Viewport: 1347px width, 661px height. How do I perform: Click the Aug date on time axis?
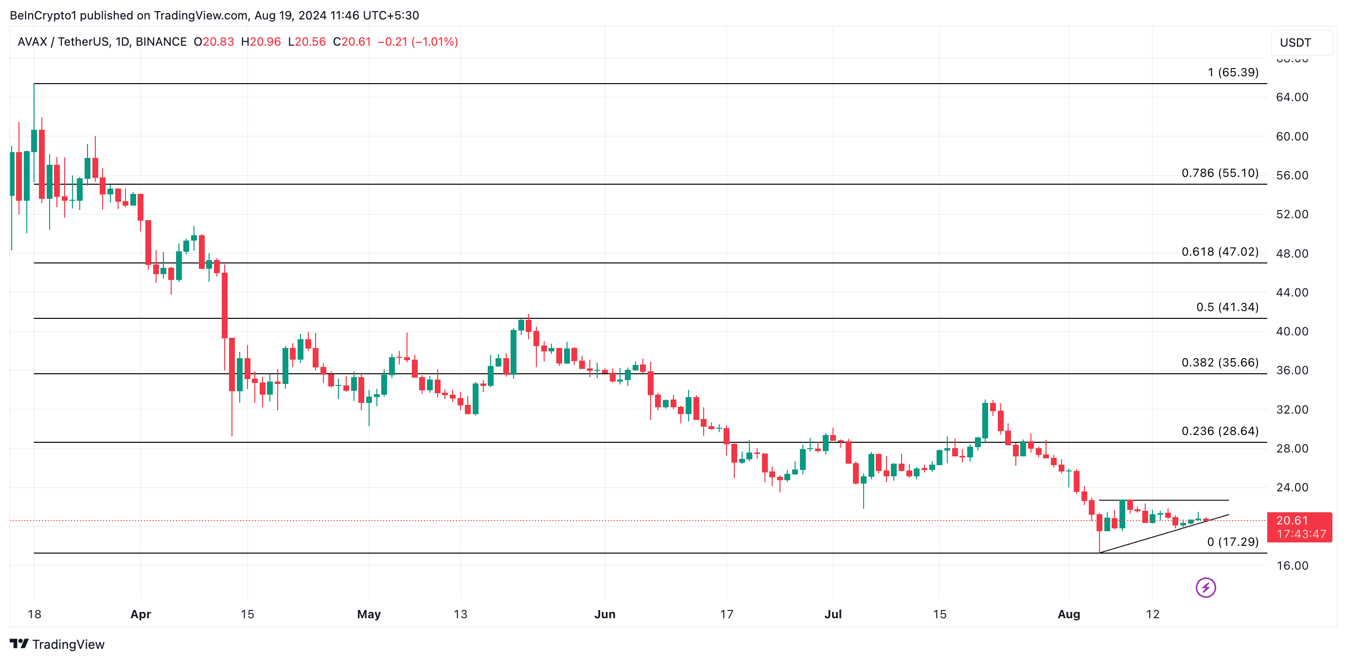point(1068,614)
